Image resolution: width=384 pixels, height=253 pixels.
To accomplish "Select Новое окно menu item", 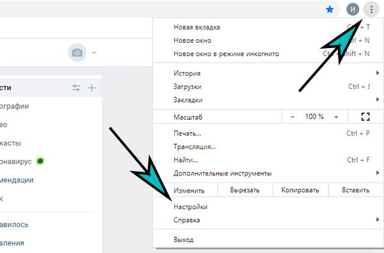I will coord(268,40).
